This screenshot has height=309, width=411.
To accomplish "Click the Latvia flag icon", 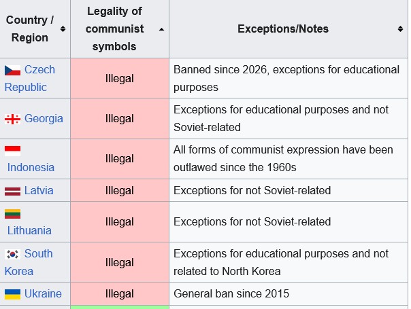I will click(x=12, y=191).
